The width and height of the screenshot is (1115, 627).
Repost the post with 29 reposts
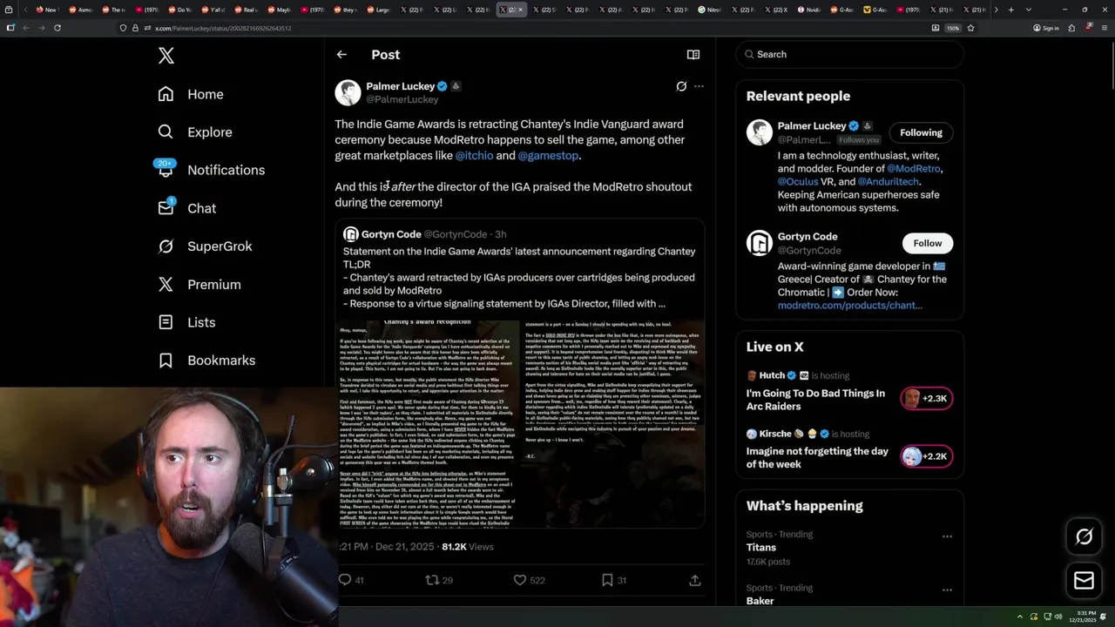coord(439,580)
